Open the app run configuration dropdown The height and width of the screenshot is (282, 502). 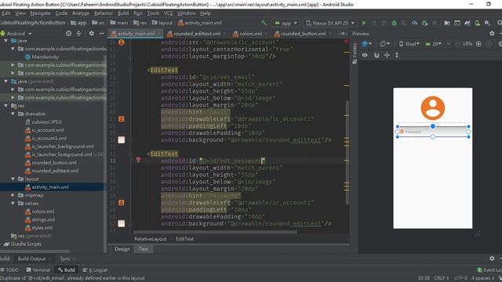click(286, 23)
